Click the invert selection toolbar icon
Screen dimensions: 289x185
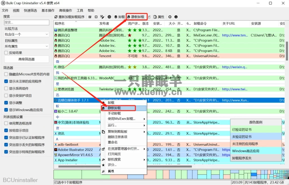tap(102, 17)
